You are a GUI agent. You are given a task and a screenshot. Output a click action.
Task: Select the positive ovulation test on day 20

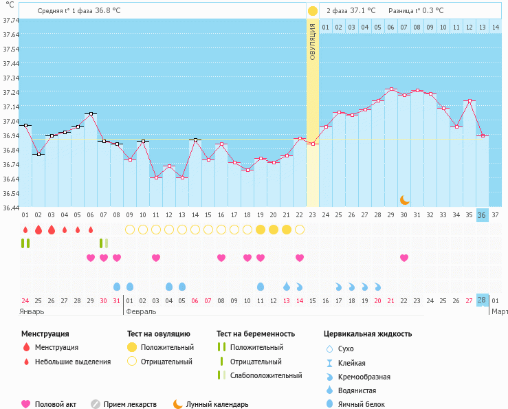click(x=274, y=230)
